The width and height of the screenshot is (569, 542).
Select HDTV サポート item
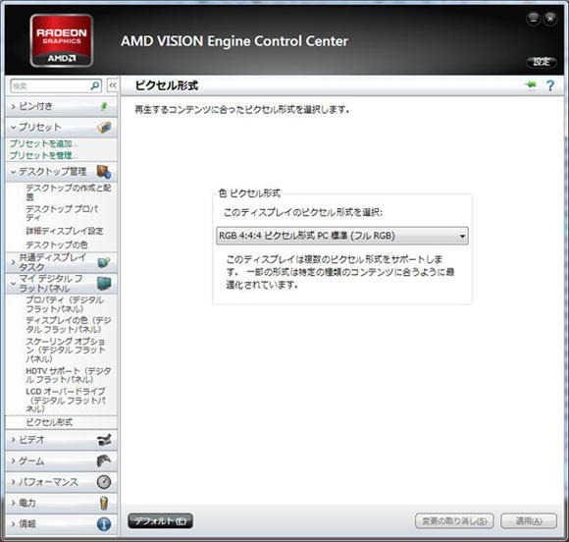[69, 375]
